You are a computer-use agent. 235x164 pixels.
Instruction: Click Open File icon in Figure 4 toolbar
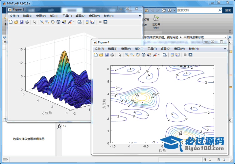coord(101,55)
